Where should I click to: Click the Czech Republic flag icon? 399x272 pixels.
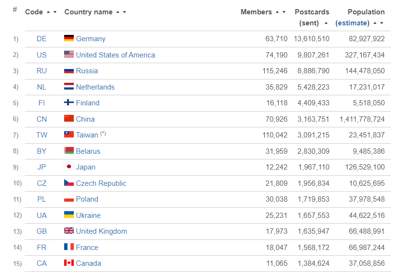(x=69, y=183)
